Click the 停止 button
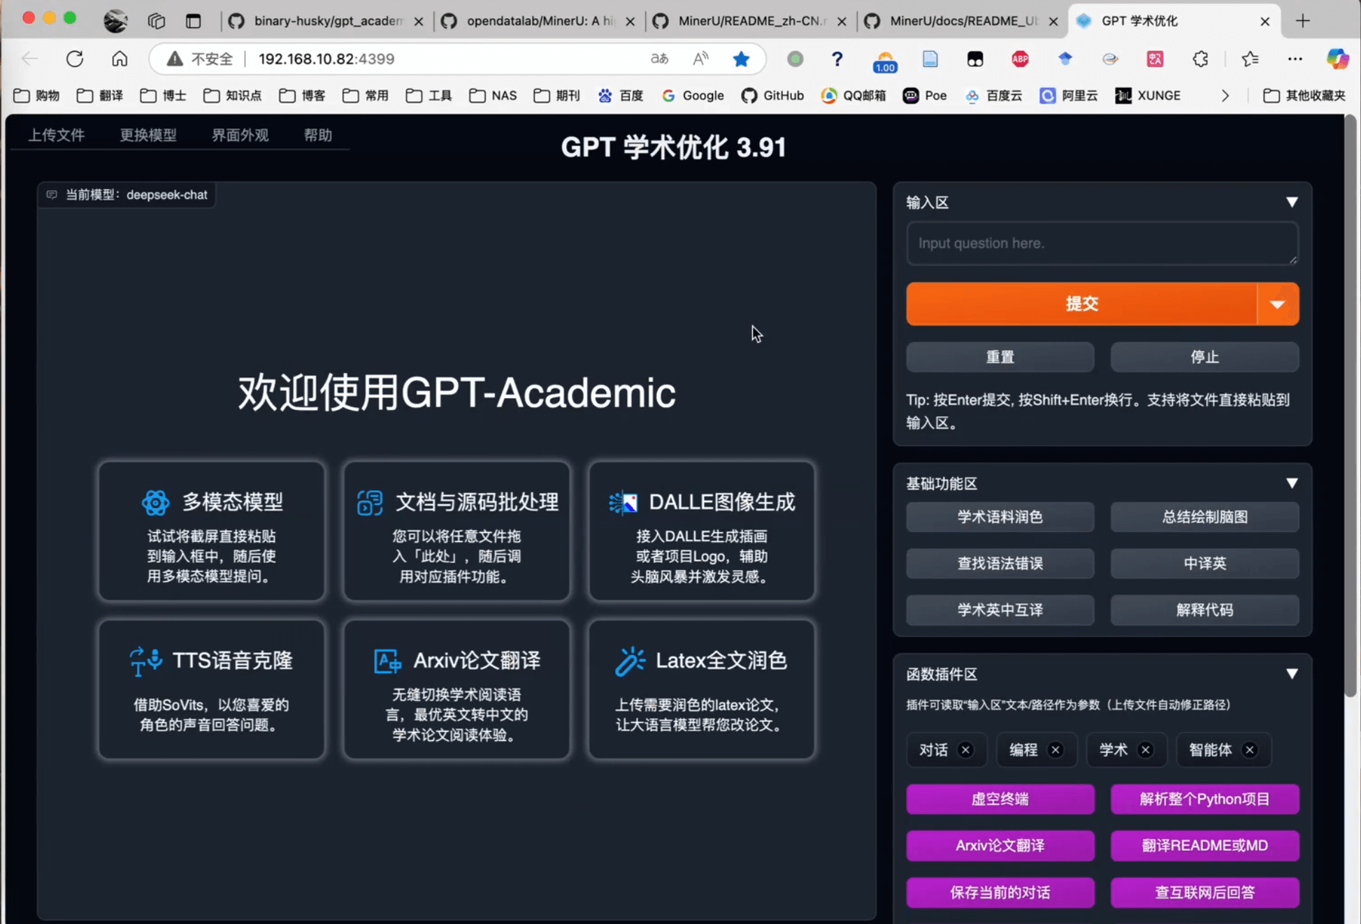Viewport: 1361px width, 924px height. click(1204, 357)
